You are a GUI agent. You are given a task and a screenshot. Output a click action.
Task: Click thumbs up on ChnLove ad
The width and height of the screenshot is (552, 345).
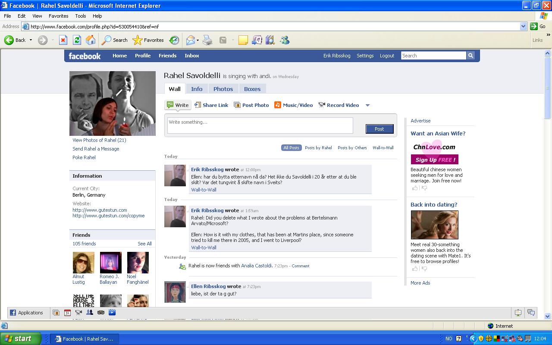pyautogui.click(x=414, y=188)
